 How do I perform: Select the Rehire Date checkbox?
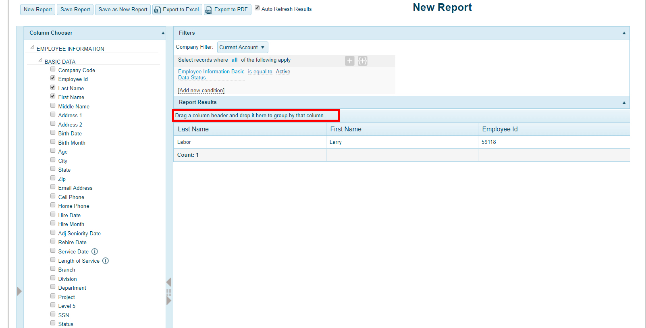point(53,241)
